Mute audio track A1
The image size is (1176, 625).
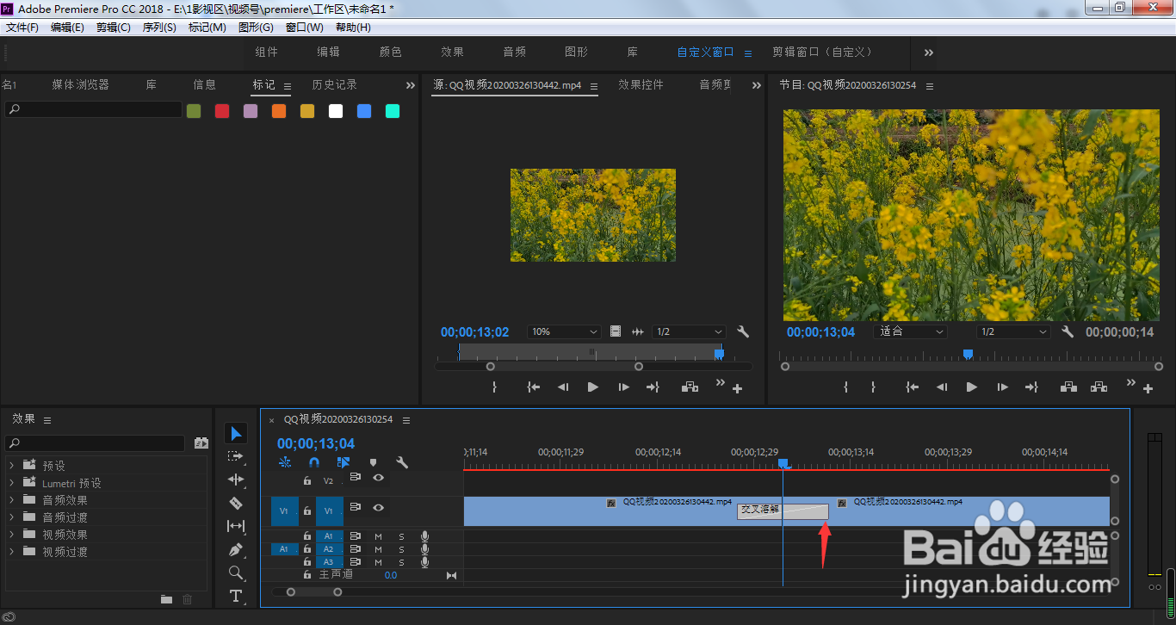378,536
